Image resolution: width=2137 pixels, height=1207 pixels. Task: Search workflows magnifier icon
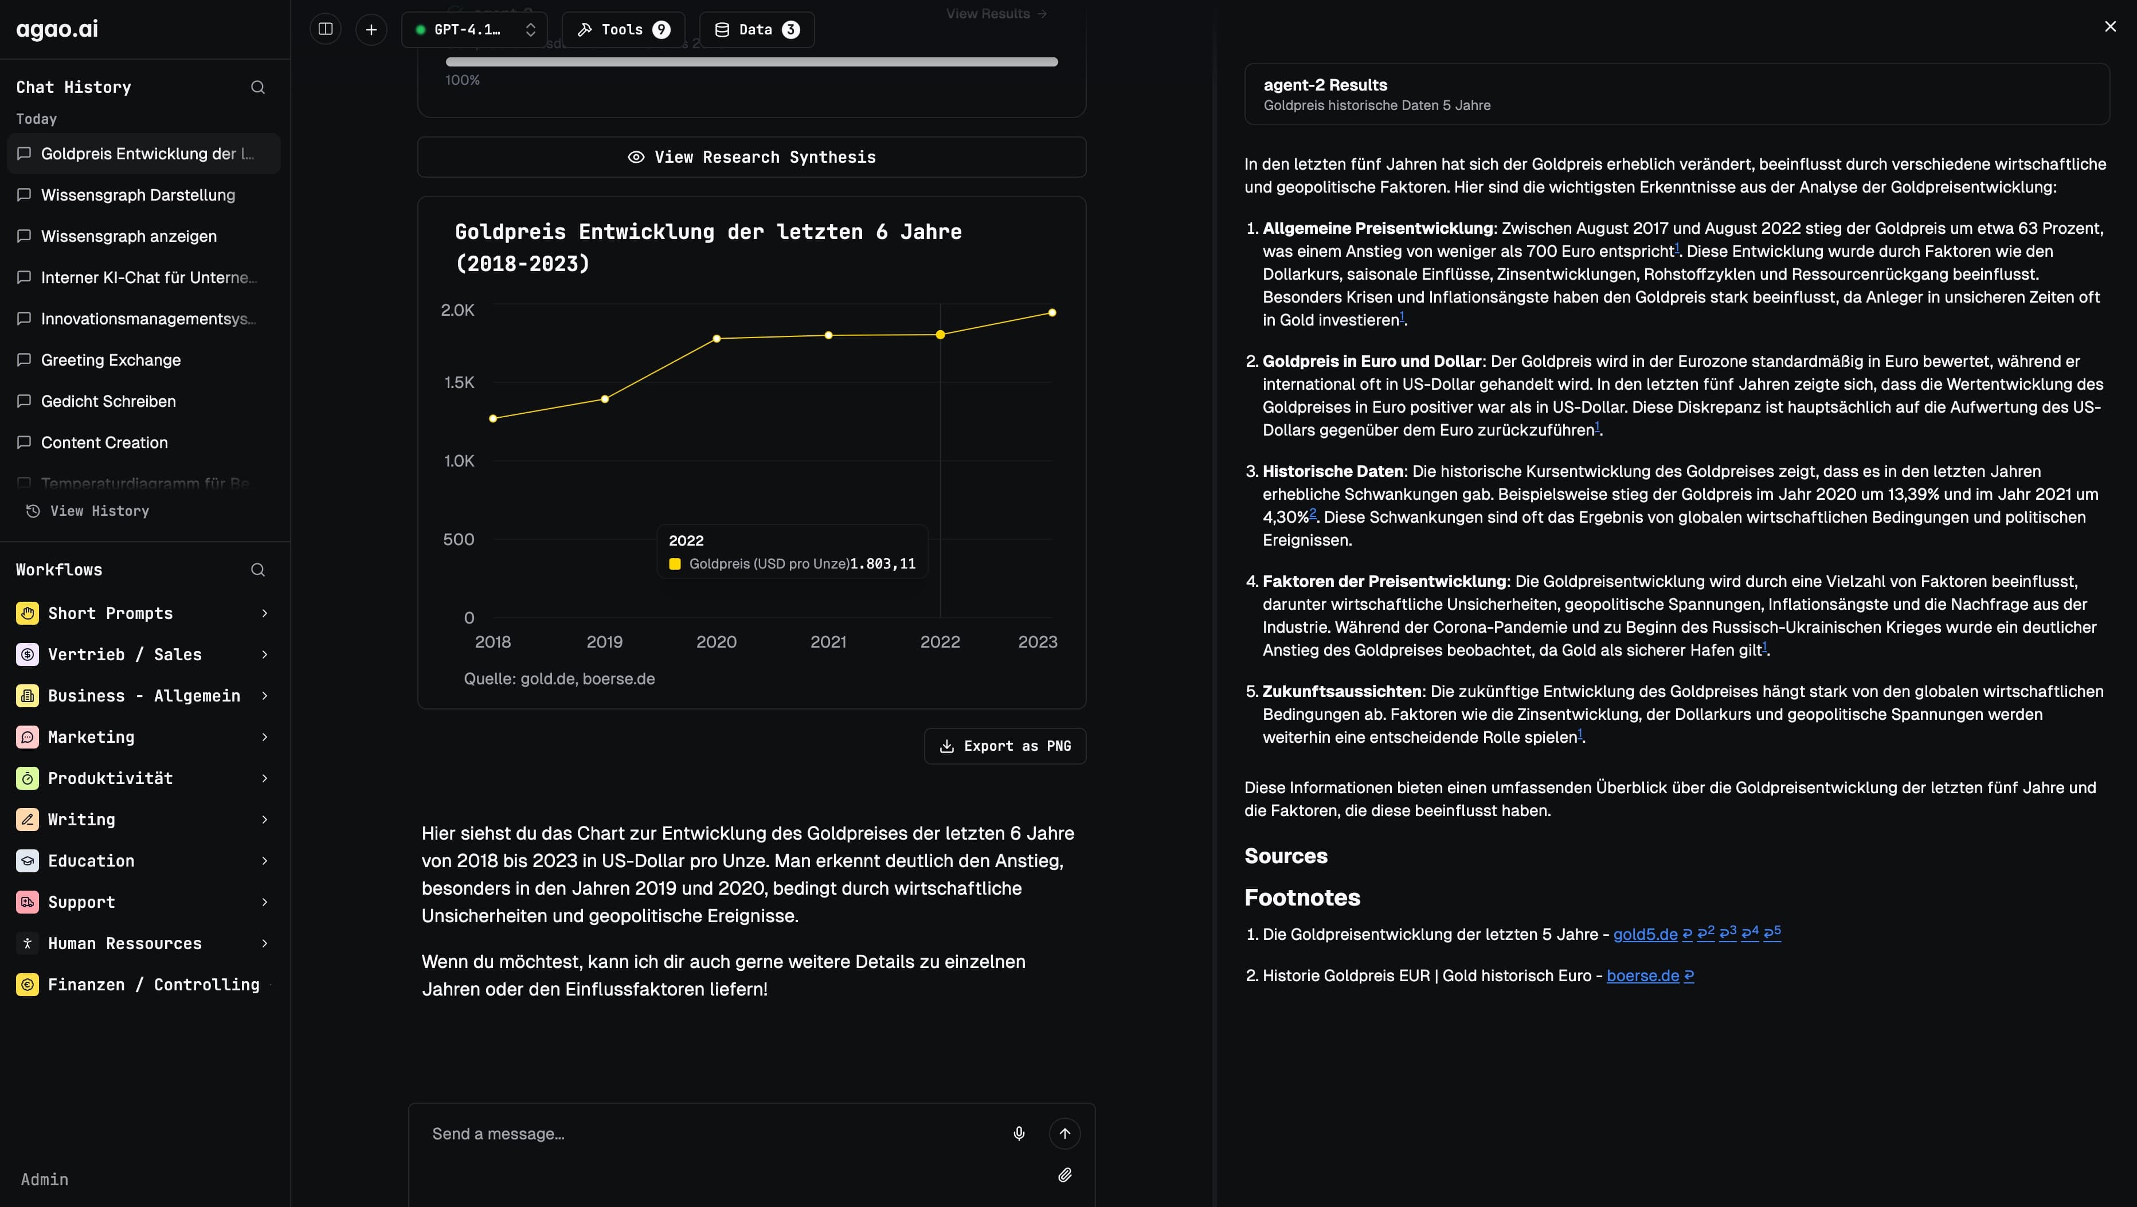coord(258,570)
